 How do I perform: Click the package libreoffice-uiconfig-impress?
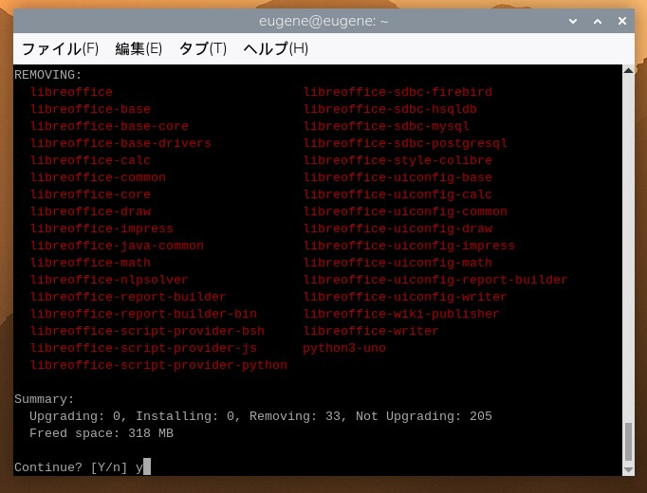click(x=409, y=246)
